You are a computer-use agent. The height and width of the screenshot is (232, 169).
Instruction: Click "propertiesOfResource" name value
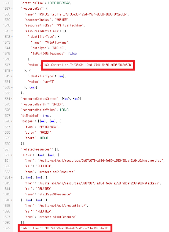tap(56, 172)
